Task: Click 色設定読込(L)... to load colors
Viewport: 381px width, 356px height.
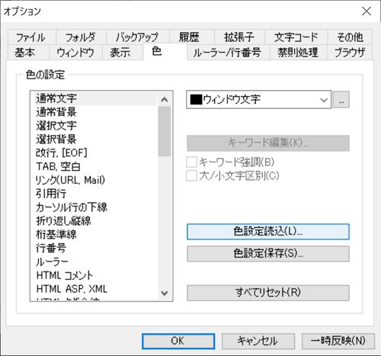Action: point(268,232)
